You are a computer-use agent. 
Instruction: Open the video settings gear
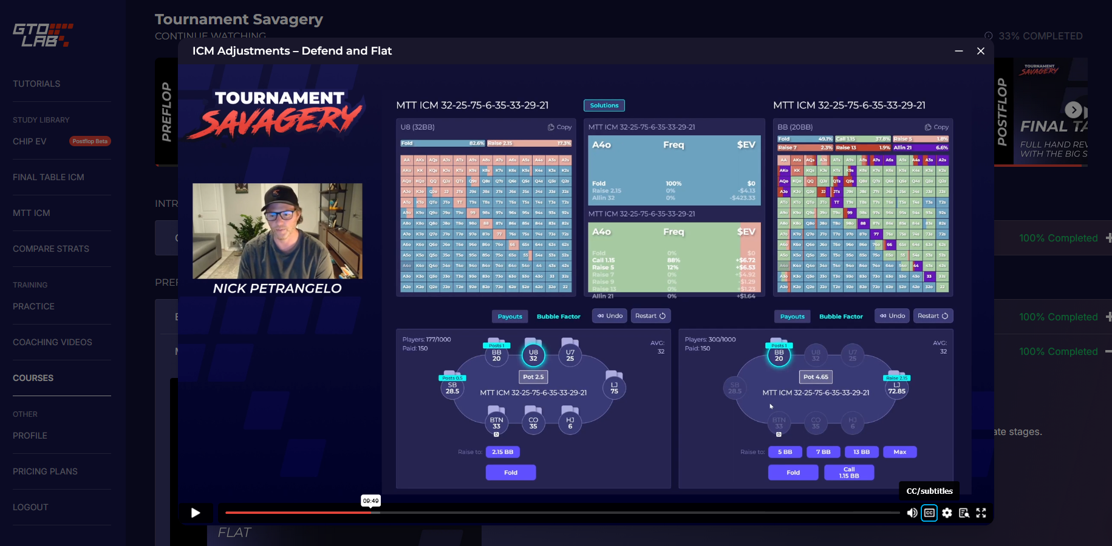(x=947, y=513)
